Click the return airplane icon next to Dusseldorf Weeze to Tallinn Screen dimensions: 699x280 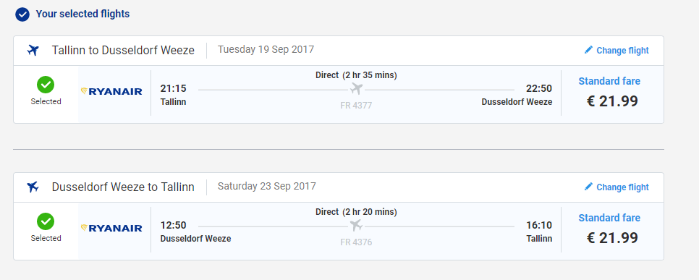(x=33, y=187)
